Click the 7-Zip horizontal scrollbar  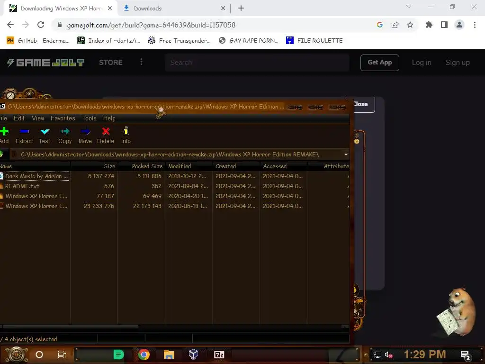pos(71,326)
